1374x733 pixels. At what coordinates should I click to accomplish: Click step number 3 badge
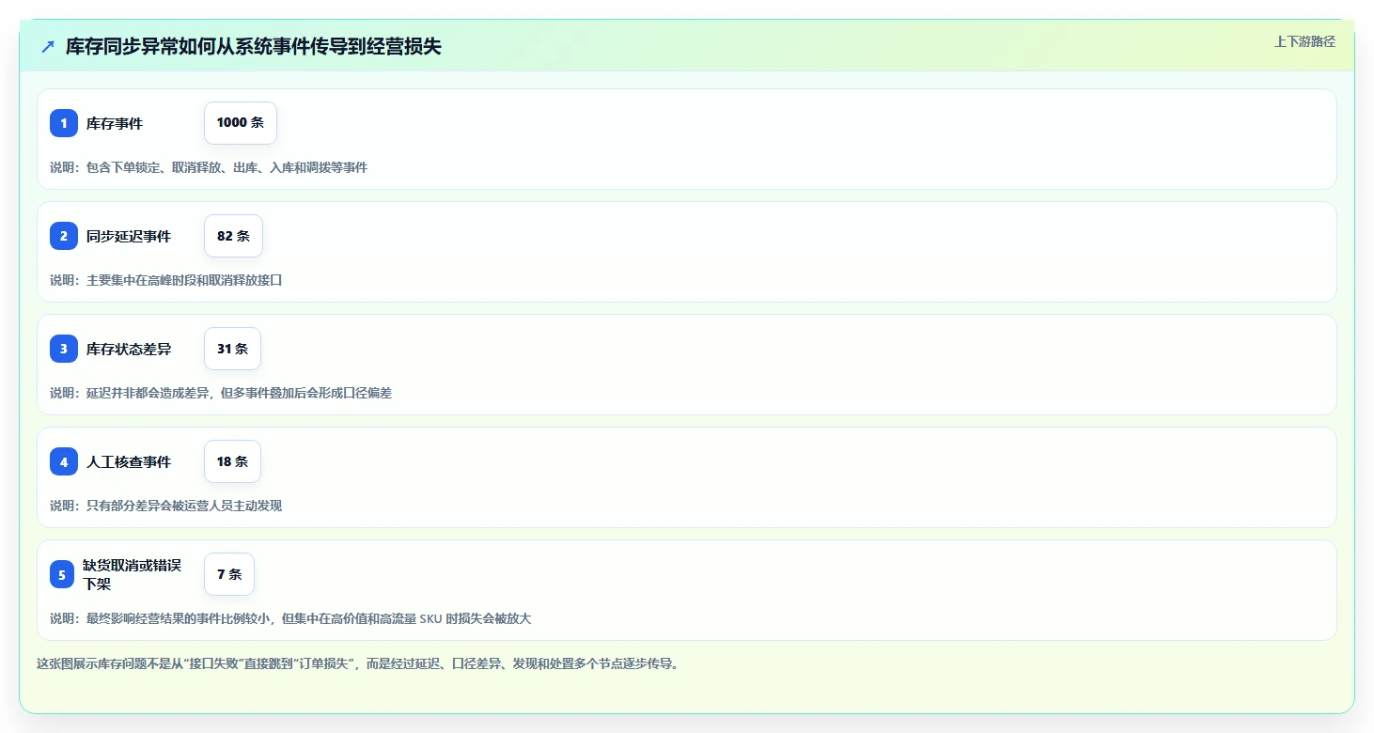click(64, 349)
